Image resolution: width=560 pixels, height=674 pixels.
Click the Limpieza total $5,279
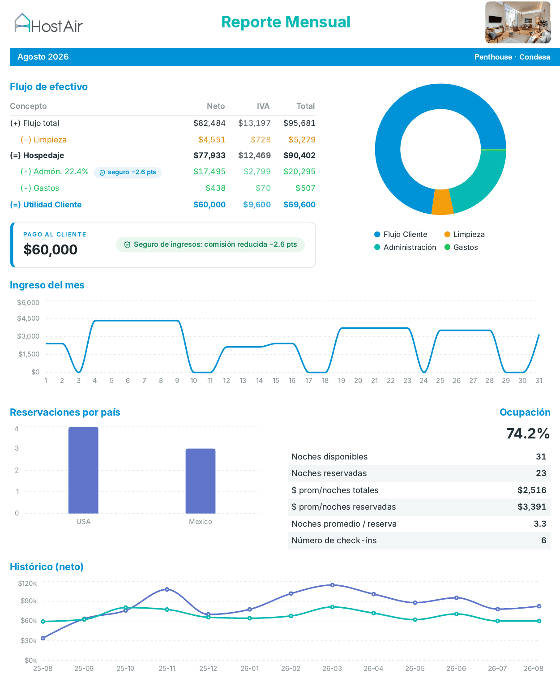(x=302, y=140)
